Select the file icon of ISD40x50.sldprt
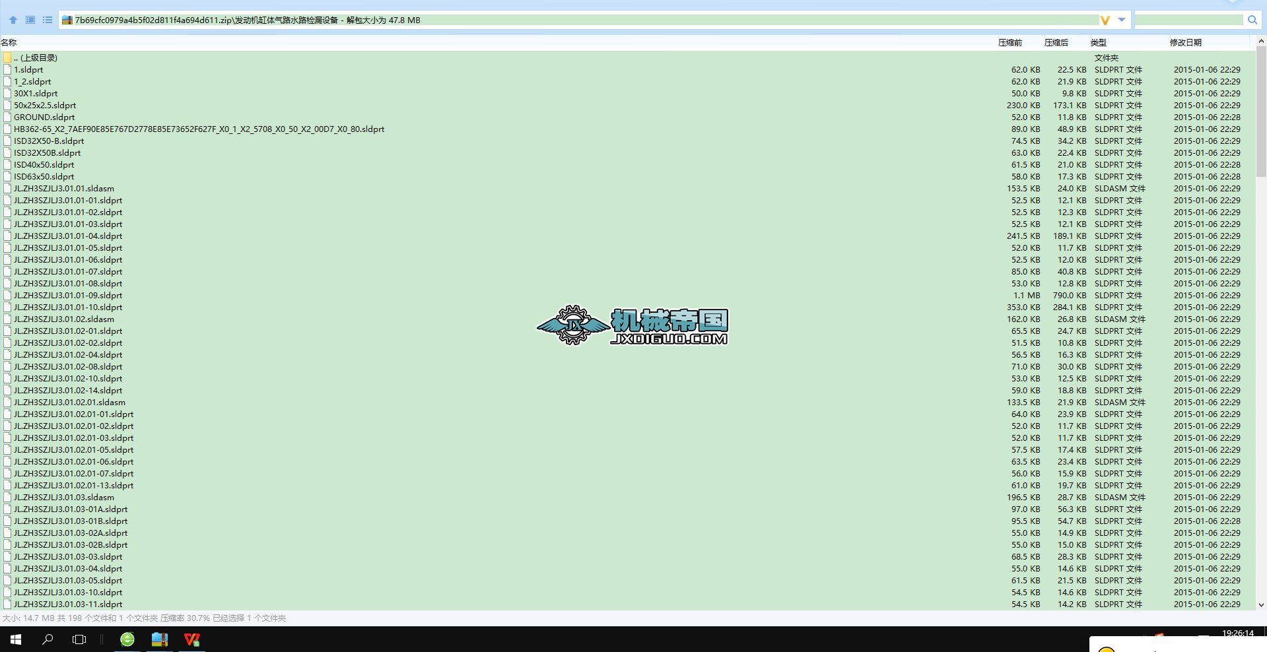Screen dimensions: 1267x652 click(x=7, y=165)
